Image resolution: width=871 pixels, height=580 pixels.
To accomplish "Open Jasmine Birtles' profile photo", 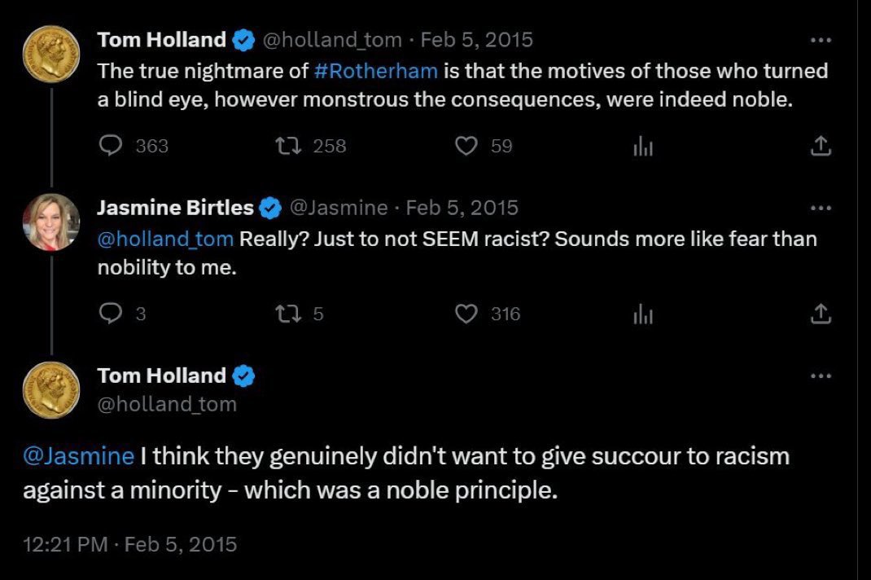I will (50, 223).
